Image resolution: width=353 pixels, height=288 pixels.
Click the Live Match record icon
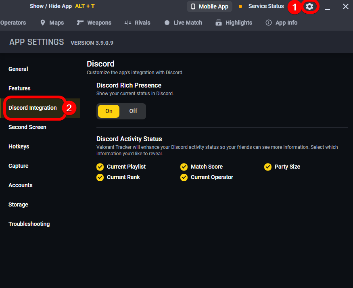point(167,23)
